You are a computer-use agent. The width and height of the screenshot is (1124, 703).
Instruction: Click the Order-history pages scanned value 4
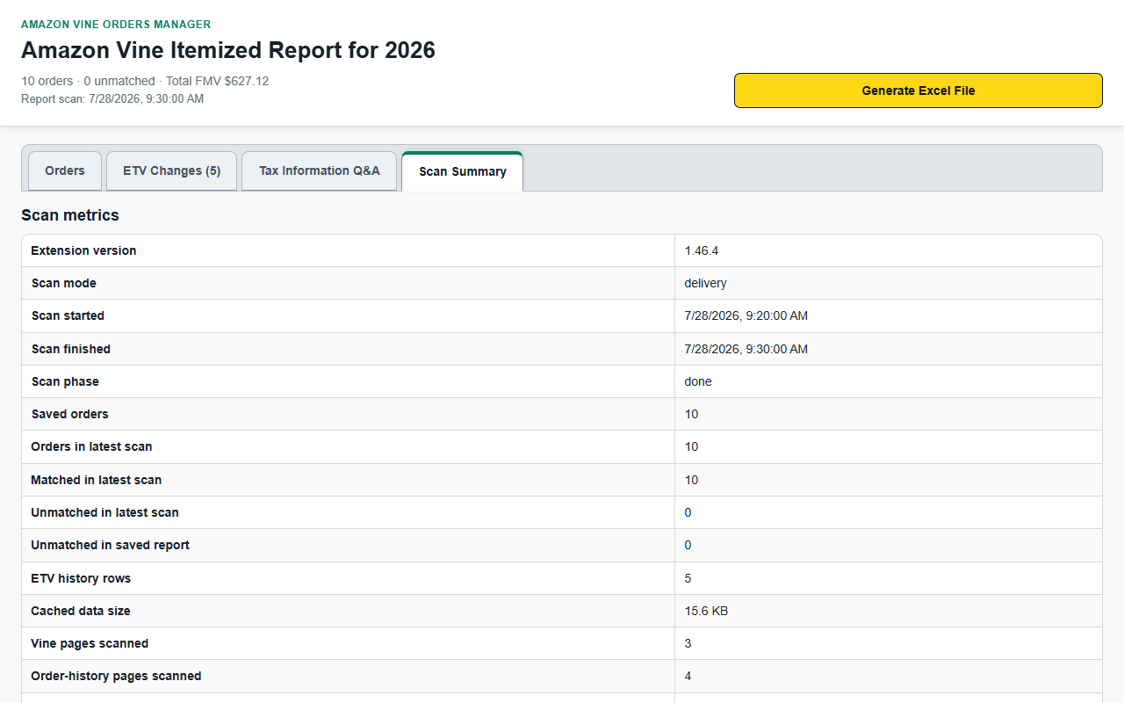[688, 676]
